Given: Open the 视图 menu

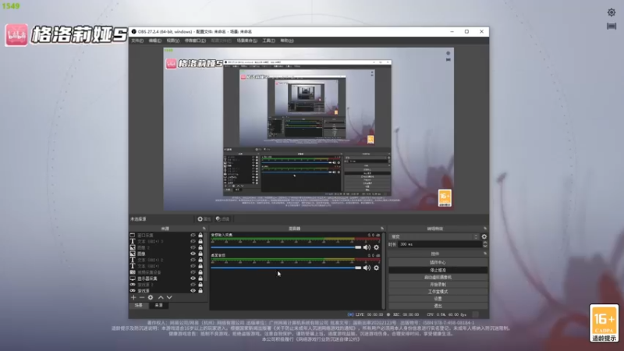Looking at the screenshot, I should click(x=172, y=41).
